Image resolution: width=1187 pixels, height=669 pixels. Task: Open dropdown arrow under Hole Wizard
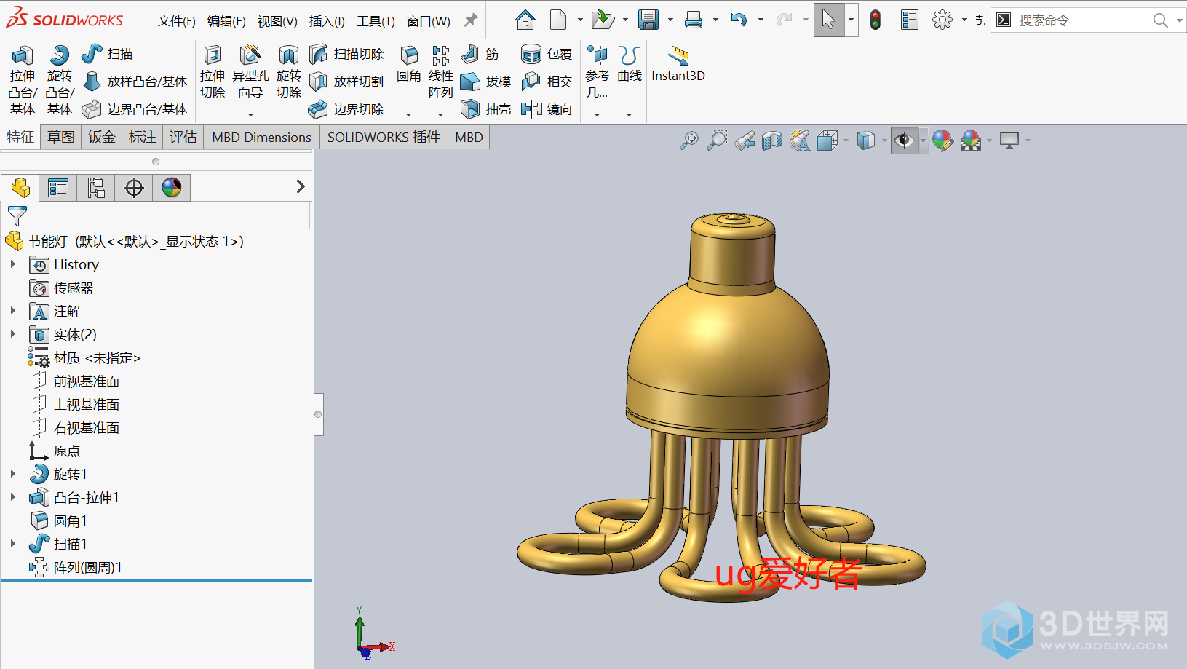[250, 114]
